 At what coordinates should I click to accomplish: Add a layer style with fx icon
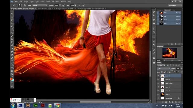coord(163,102)
